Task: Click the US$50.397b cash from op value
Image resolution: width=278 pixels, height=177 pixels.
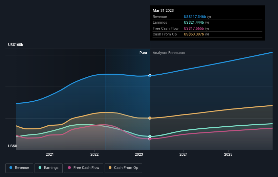Action: click(194, 34)
